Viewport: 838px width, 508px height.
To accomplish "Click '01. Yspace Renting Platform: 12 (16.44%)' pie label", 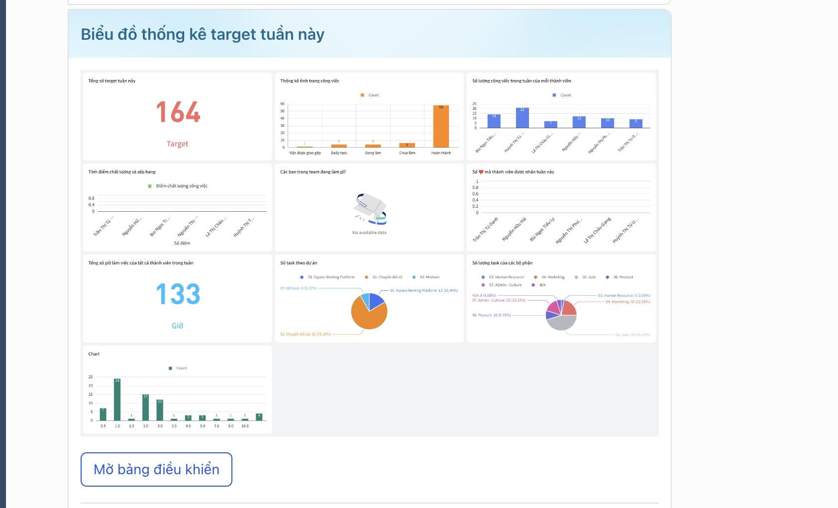I will [x=424, y=290].
